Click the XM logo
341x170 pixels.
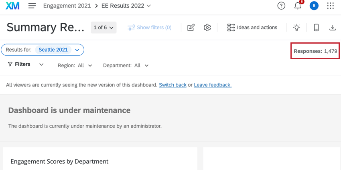[x=12, y=6]
